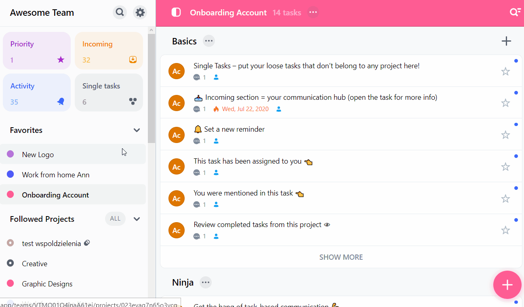524x307 pixels.
Task: Open the Single tasks tile
Action: (109, 93)
